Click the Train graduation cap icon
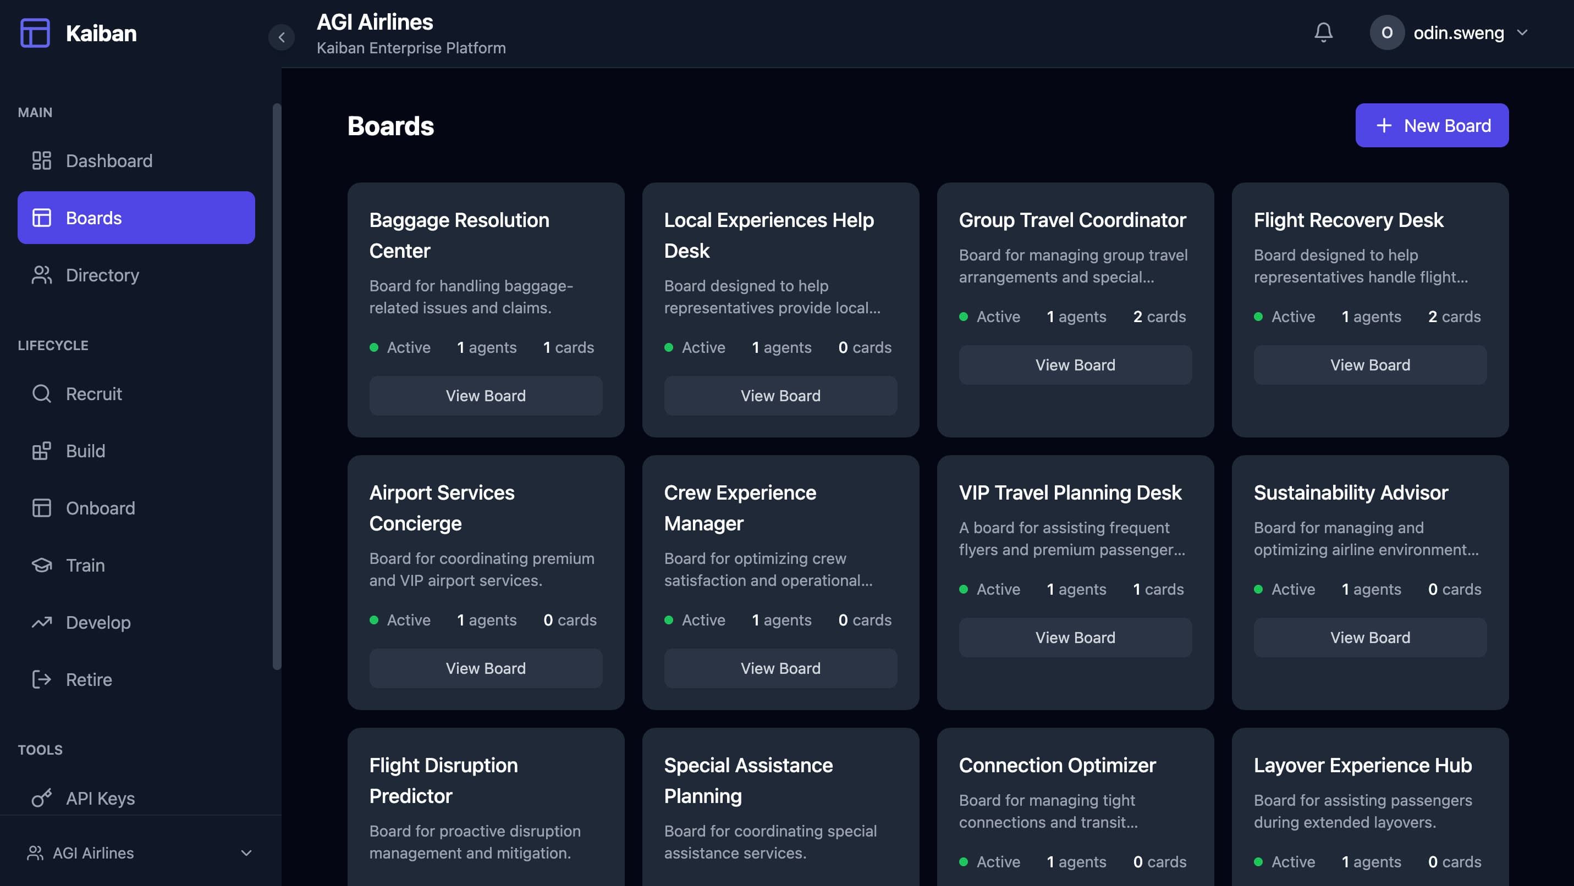Viewport: 1574px width, 886px height. click(42, 566)
